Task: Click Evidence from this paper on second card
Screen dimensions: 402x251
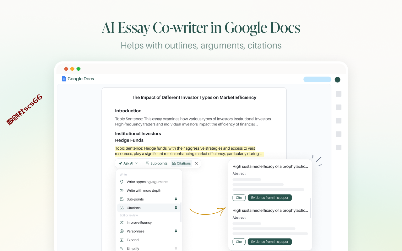Action: (270, 242)
